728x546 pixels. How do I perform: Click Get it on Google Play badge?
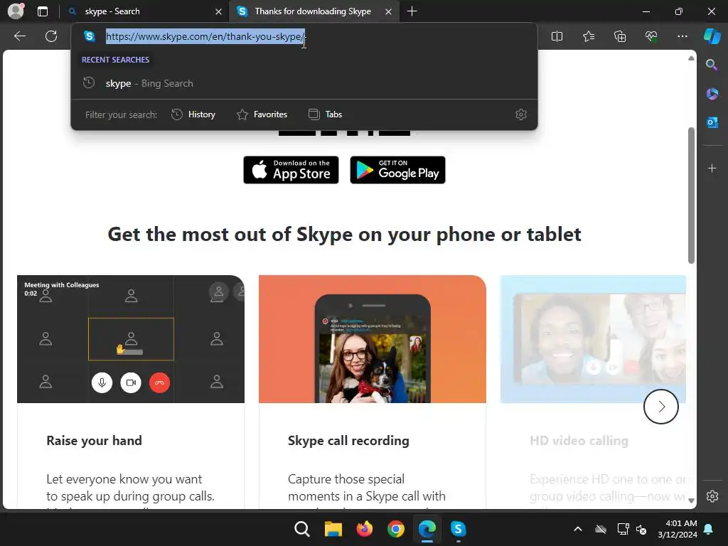click(397, 170)
